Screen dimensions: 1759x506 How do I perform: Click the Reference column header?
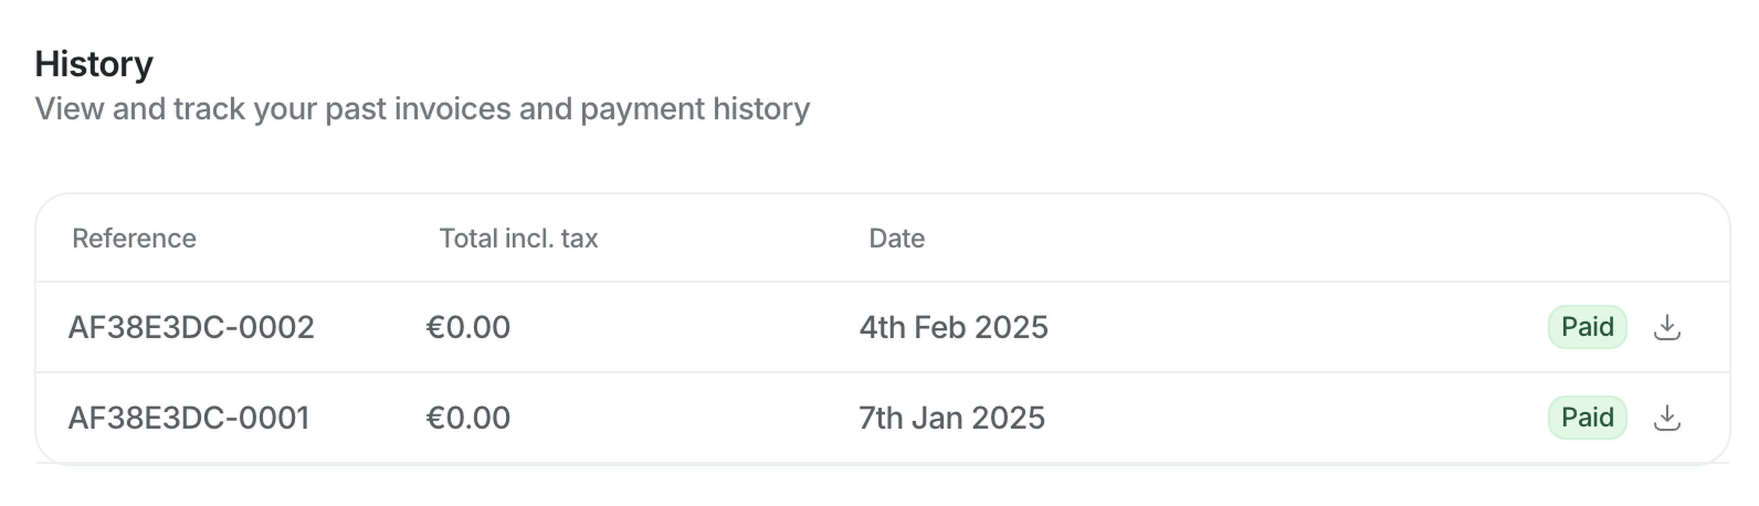point(134,238)
